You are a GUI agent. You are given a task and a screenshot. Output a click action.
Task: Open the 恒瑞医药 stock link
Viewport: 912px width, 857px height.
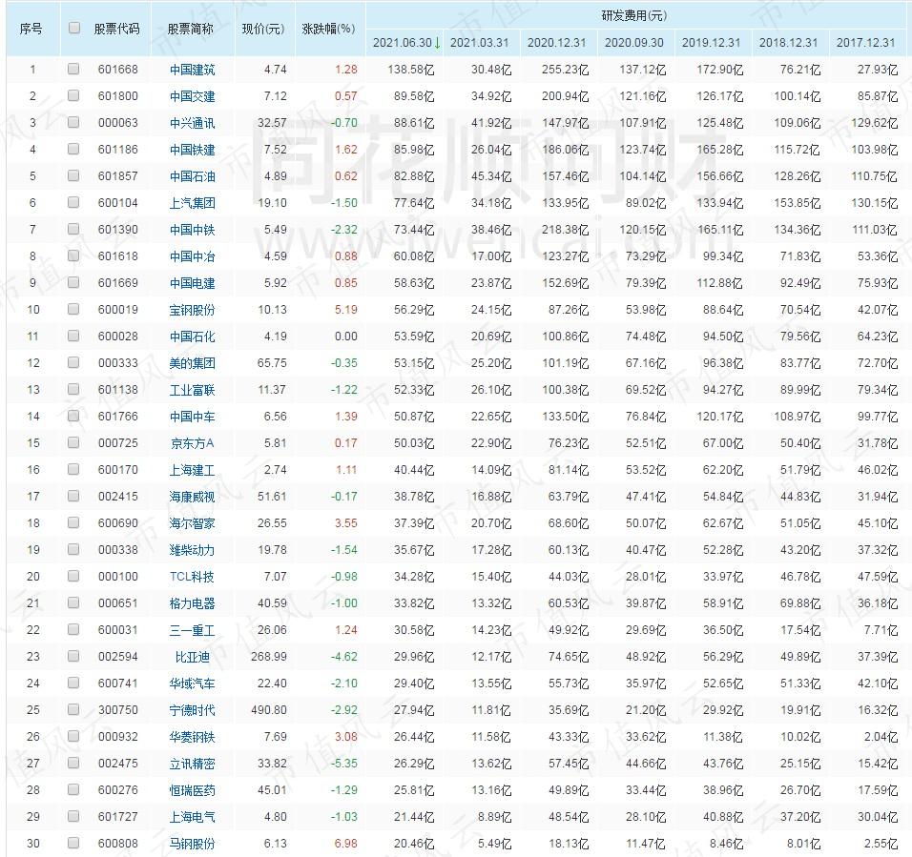[x=192, y=790]
